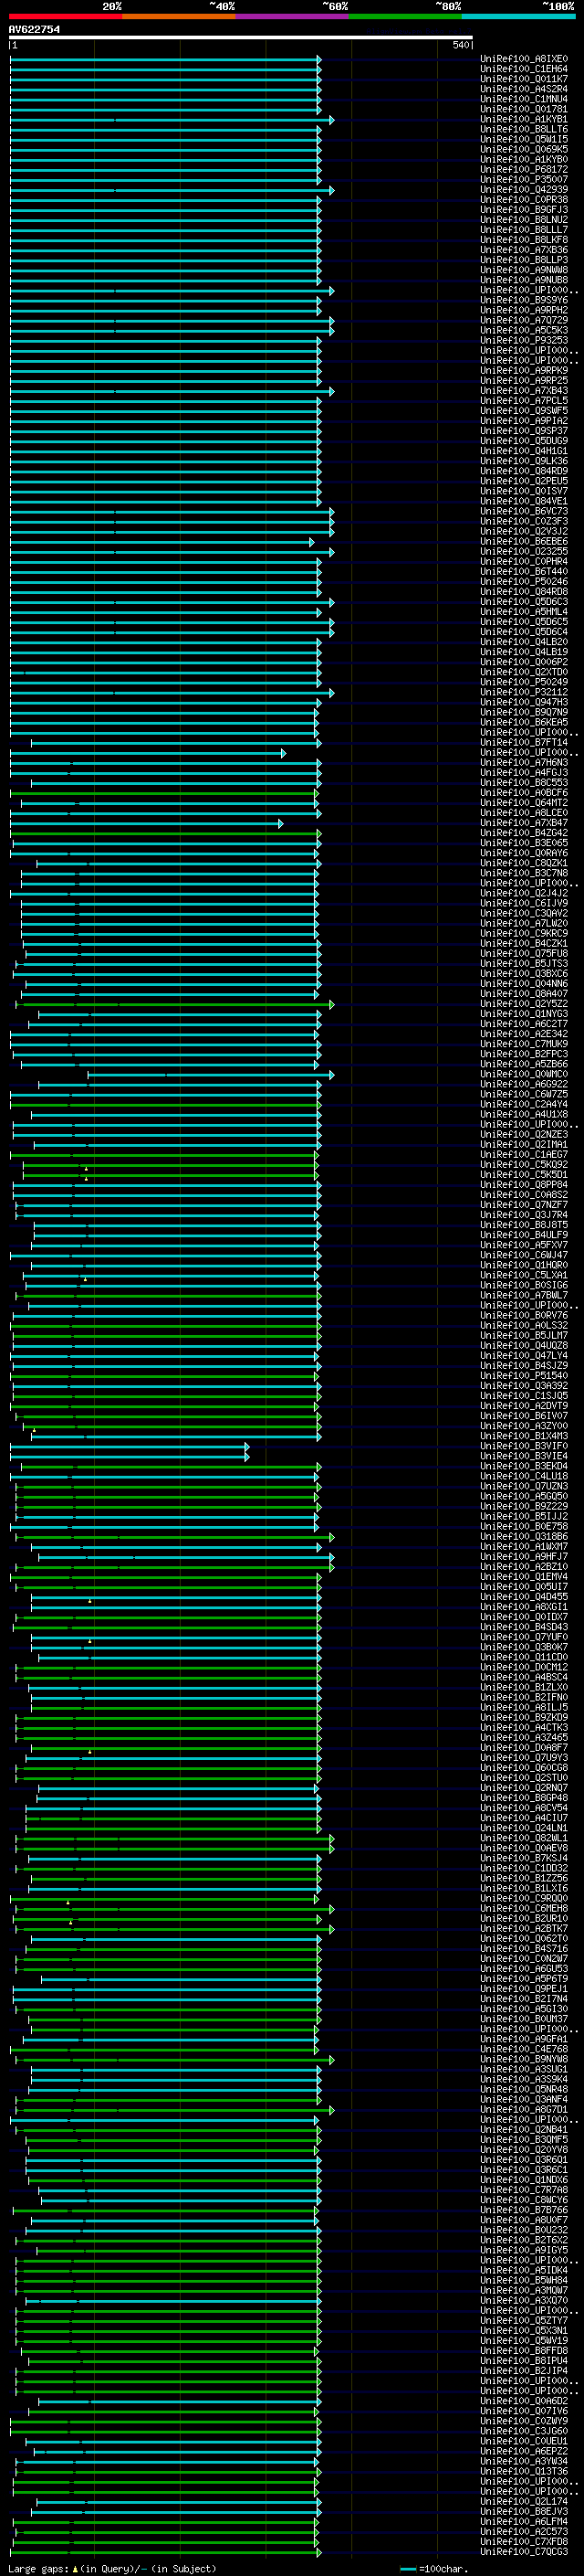Viewport: 584px width, 2576px height.
Task: Click the UniRef100_Q5W115 hit label
Action: click(x=524, y=139)
